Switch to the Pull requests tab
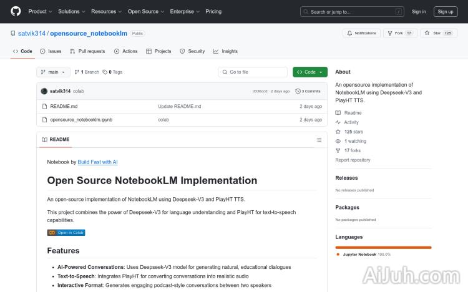Viewport: 468px width, 292px height. [x=87, y=51]
